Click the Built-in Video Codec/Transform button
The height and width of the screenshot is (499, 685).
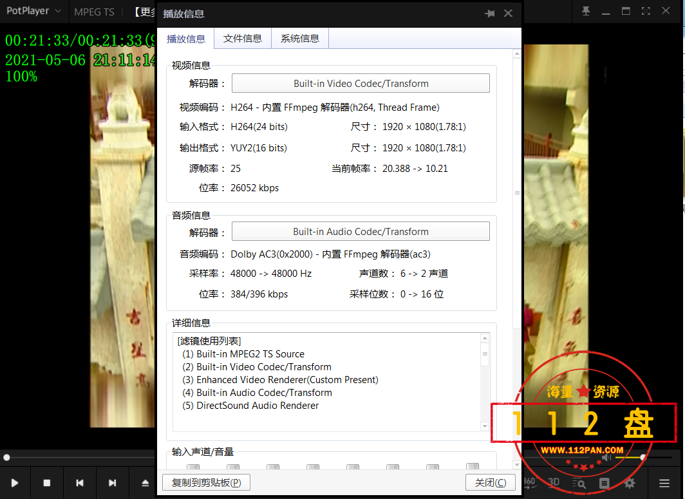coord(361,84)
